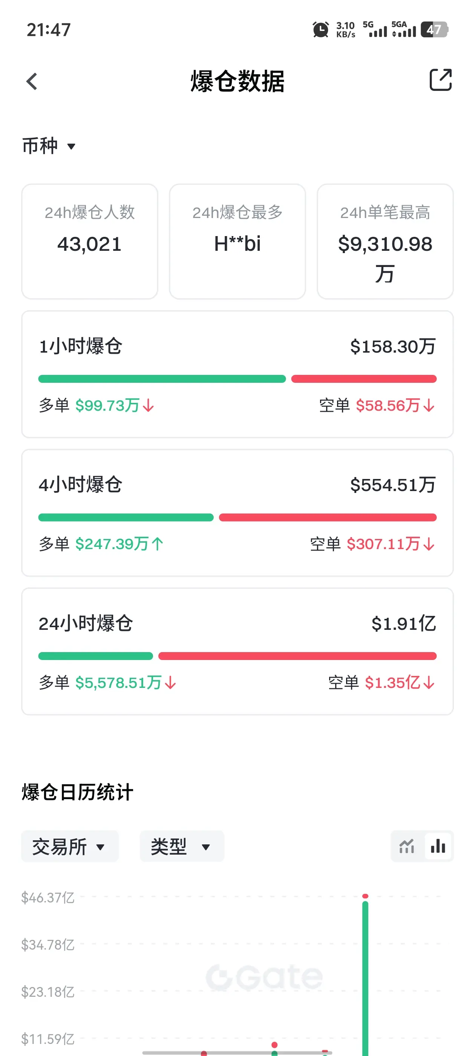Tap the red short bar in 24小时爆仓

click(297, 656)
